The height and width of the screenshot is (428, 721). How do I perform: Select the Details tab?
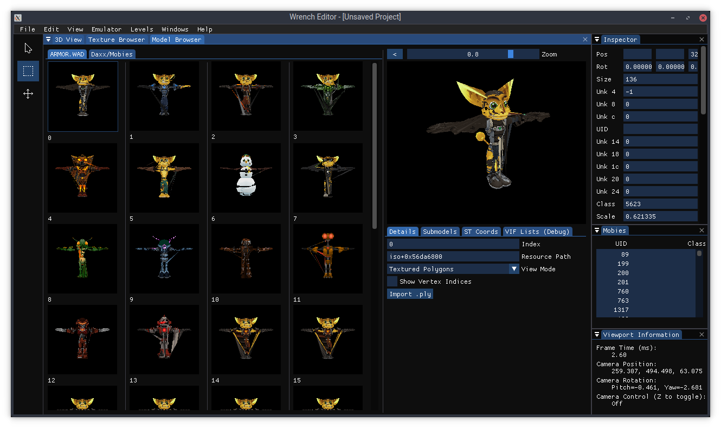[402, 232]
